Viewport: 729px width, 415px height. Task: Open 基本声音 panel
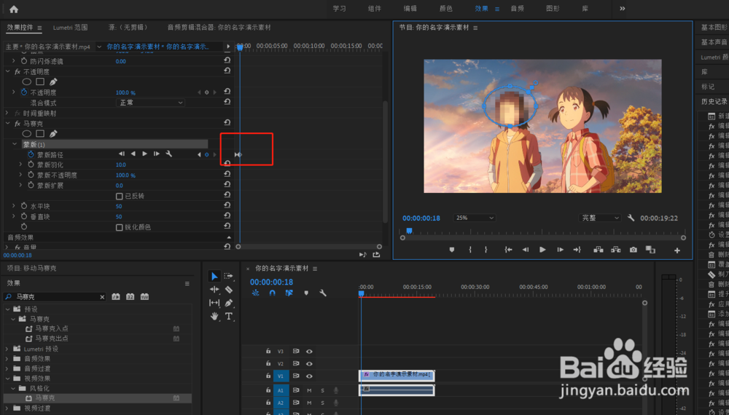pyautogui.click(x=714, y=42)
